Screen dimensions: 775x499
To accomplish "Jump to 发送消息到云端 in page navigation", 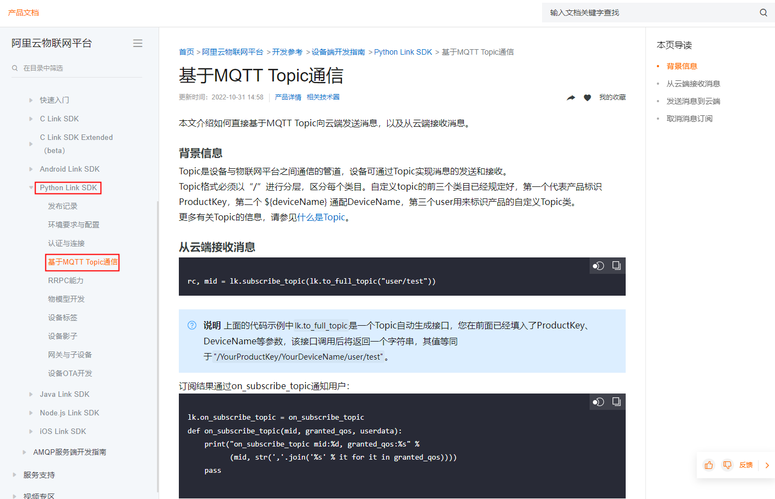I will (694, 101).
